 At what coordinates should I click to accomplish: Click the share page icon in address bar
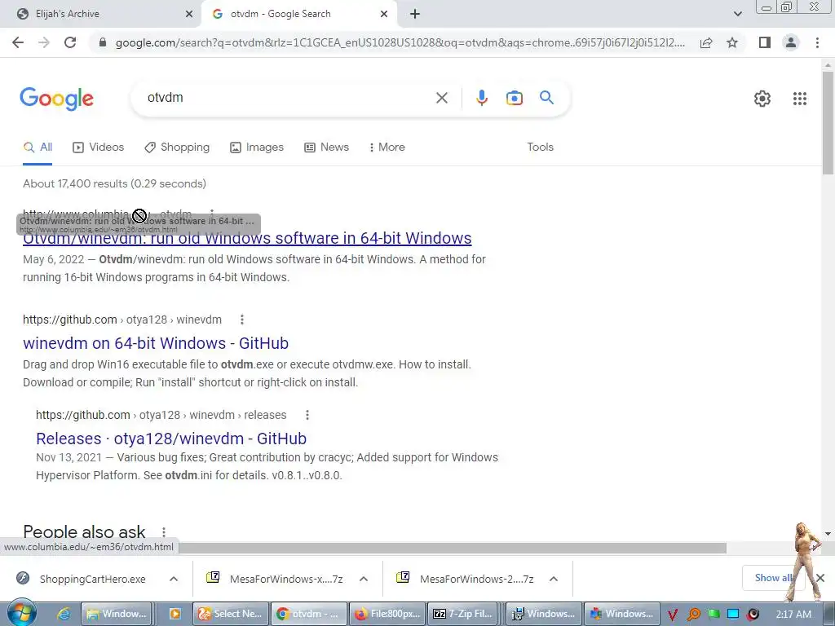click(706, 42)
